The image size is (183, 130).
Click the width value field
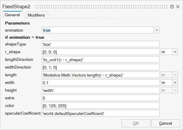tap(101, 82)
